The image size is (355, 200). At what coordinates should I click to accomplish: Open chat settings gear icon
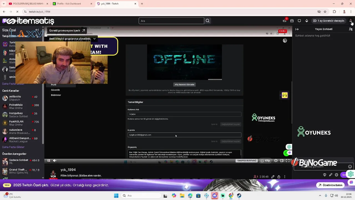(x=336, y=175)
